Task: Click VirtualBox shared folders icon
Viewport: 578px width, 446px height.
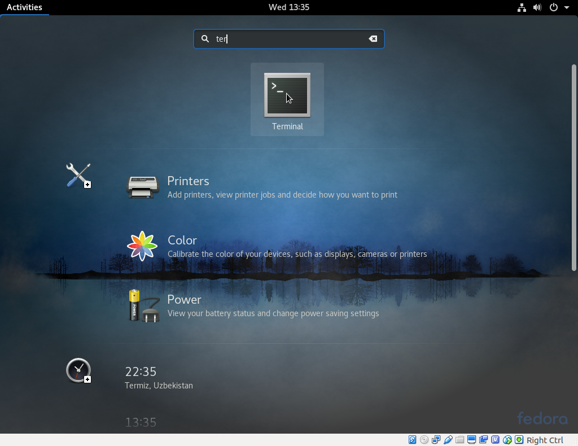Action: [x=459, y=440]
